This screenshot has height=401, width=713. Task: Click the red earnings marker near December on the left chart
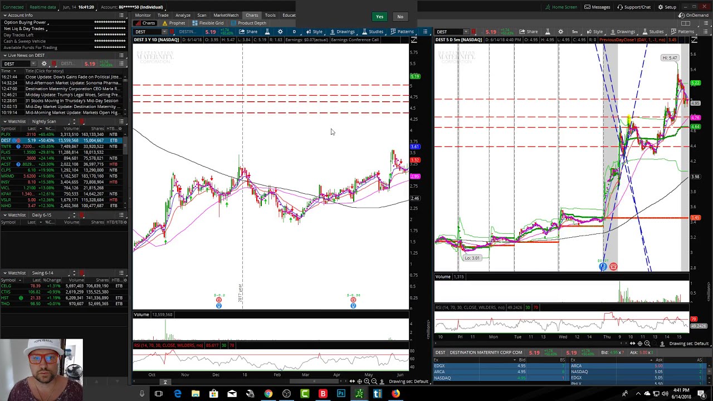pyautogui.click(x=218, y=300)
